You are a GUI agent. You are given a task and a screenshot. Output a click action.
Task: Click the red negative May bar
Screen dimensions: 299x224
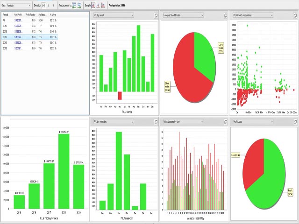(120, 96)
